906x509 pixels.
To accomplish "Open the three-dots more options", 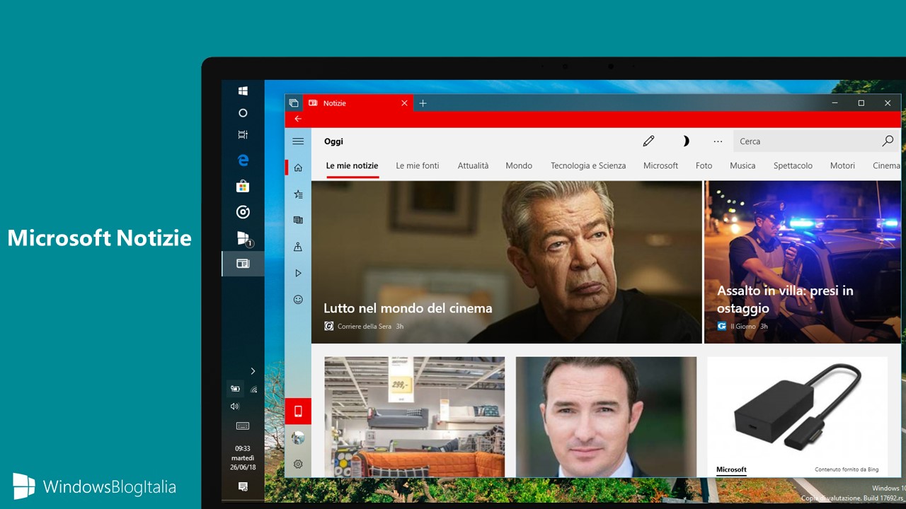I will coord(718,141).
